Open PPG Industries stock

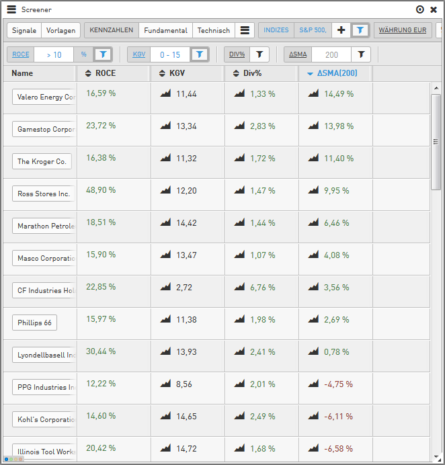coord(44,387)
